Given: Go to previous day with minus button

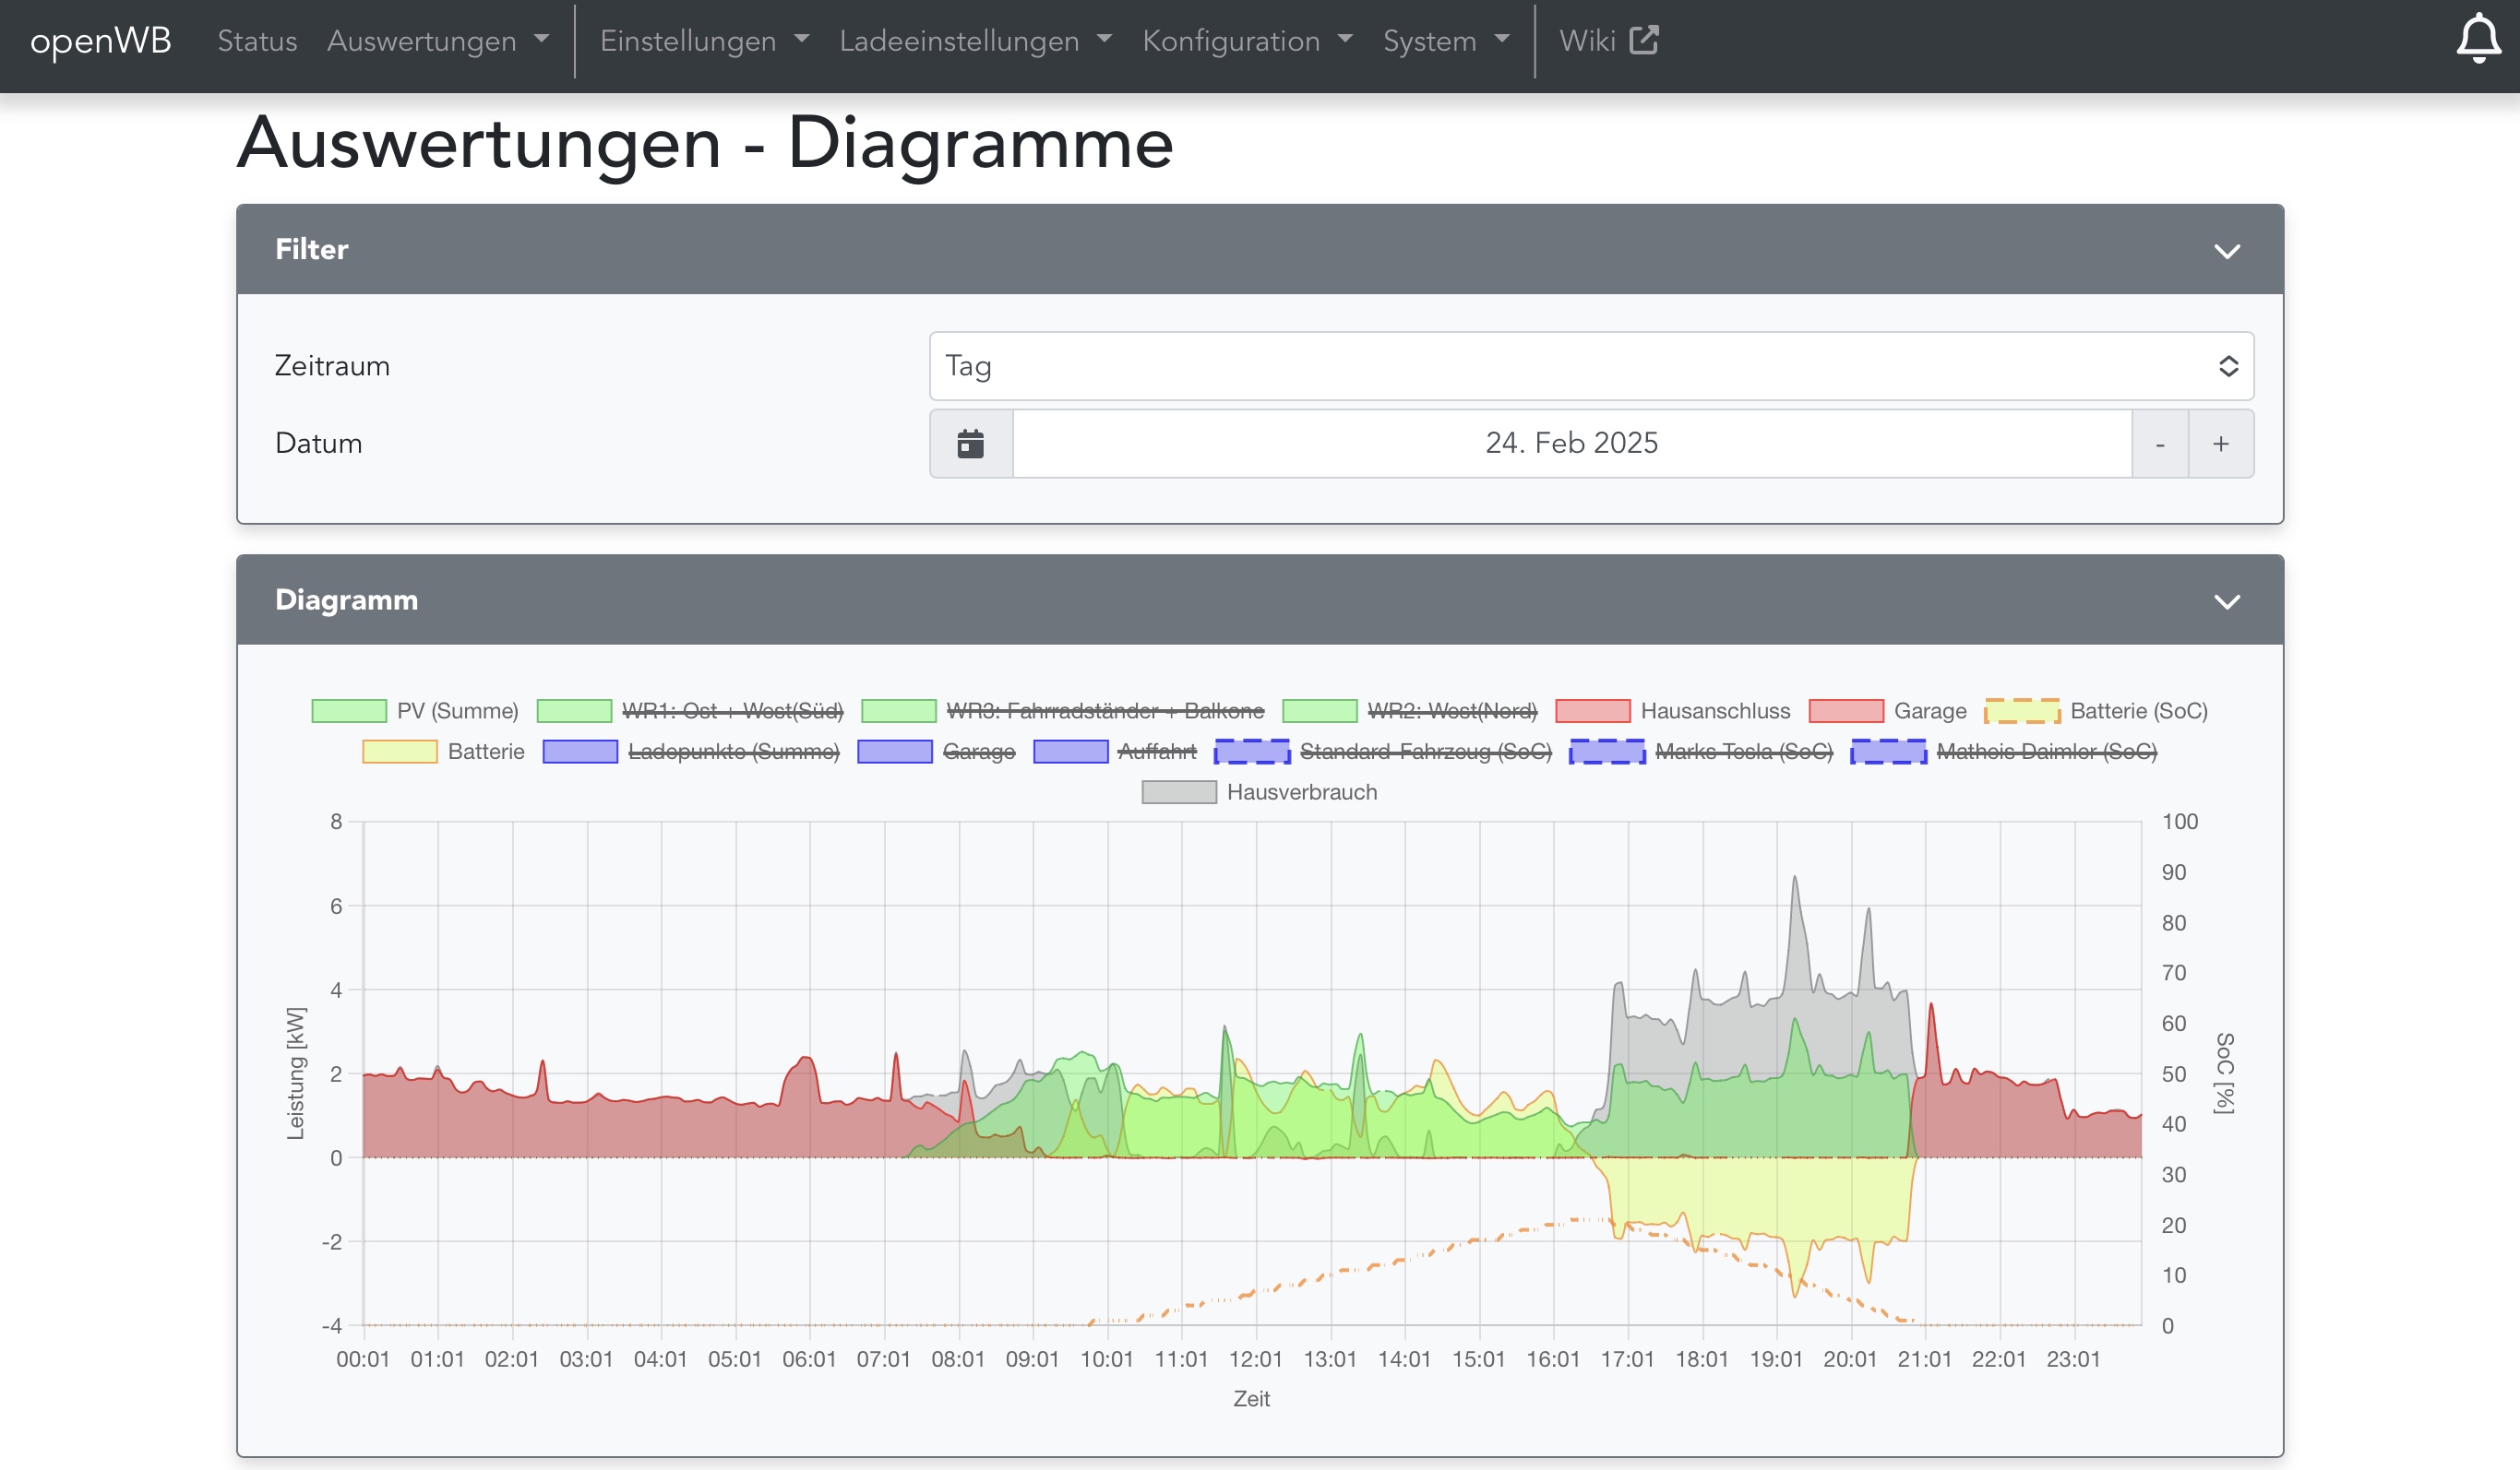Looking at the screenshot, I should click(2160, 444).
